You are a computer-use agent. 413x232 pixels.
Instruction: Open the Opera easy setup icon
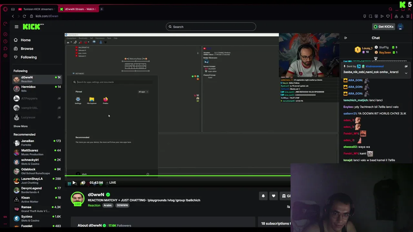(408, 16)
